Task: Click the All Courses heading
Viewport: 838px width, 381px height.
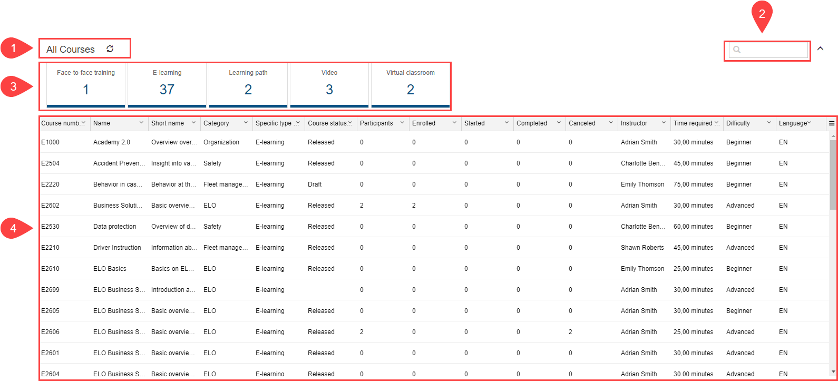Action: pyautogui.click(x=71, y=50)
